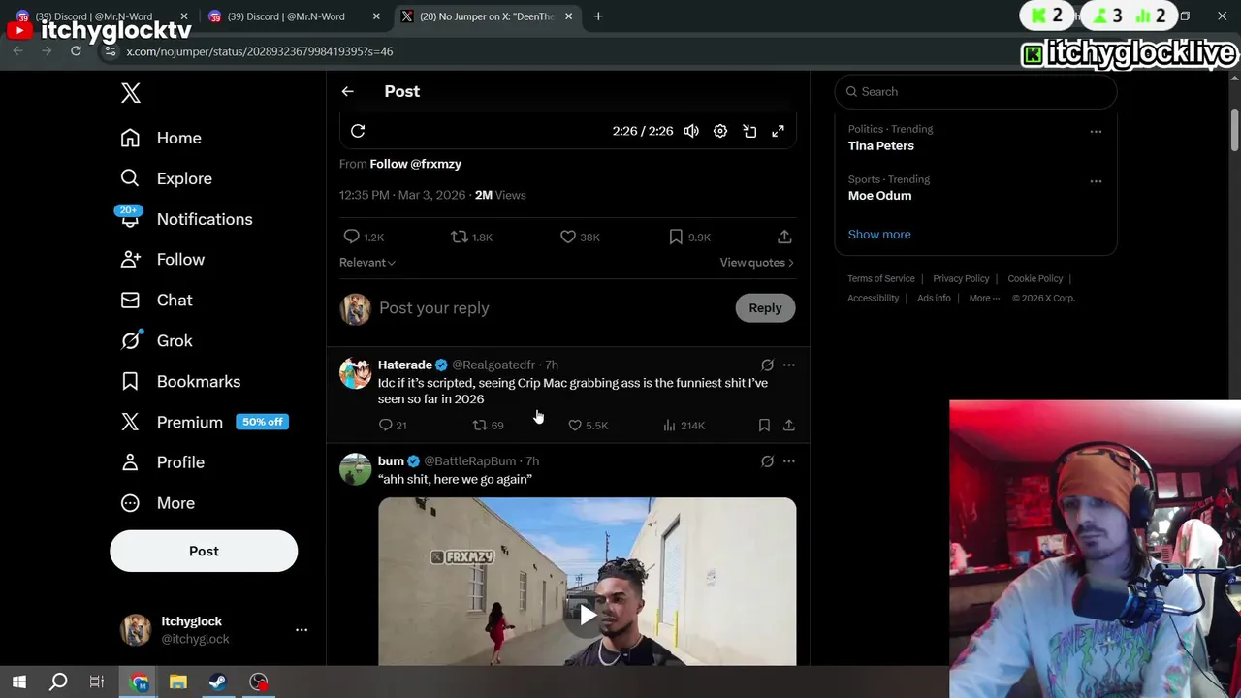
Task: Click the Grok icon on Haterade's reply
Action: (x=767, y=365)
